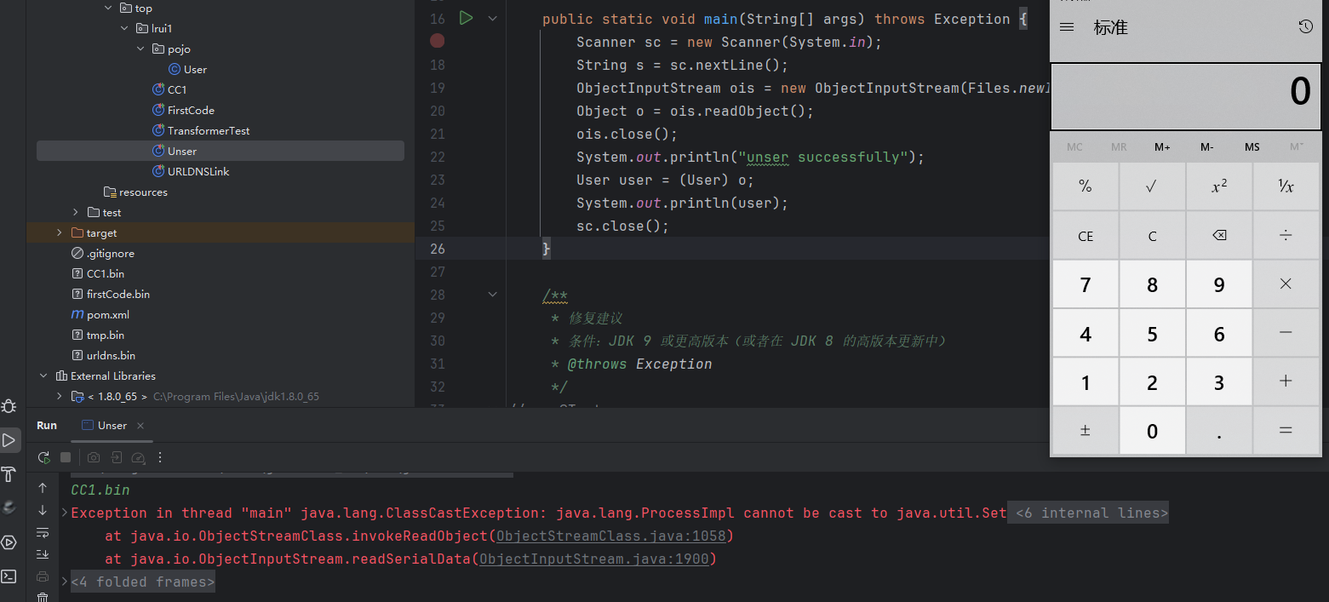The height and width of the screenshot is (602, 1329).
Task: Open the Terminal tool window icon
Action: pyautogui.click(x=9, y=576)
